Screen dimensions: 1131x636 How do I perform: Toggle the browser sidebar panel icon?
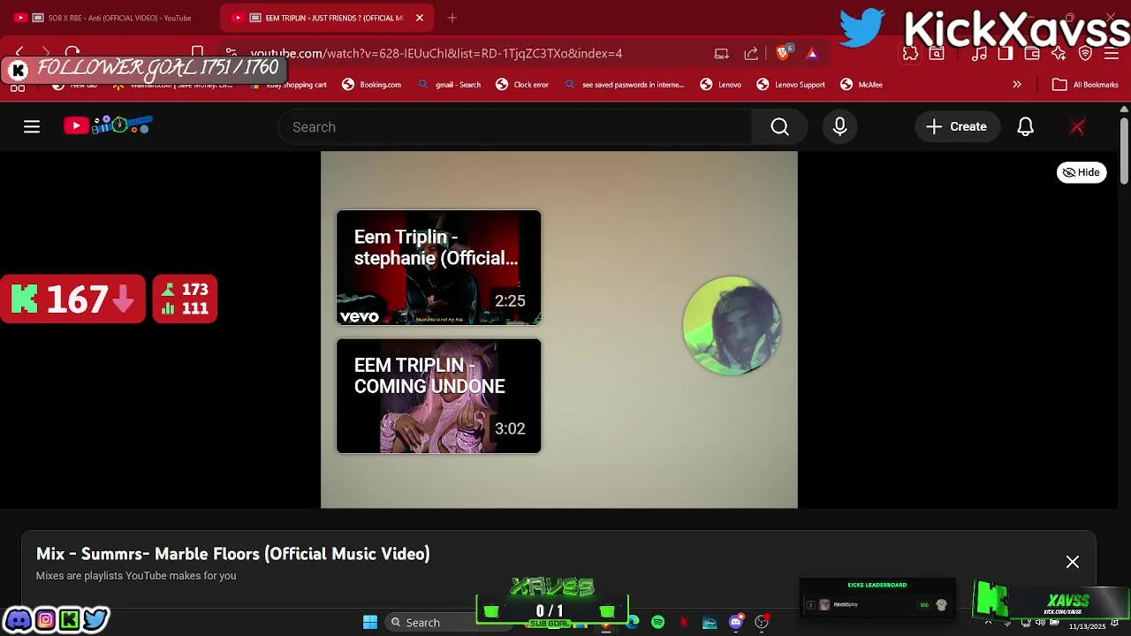(1006, 54)
